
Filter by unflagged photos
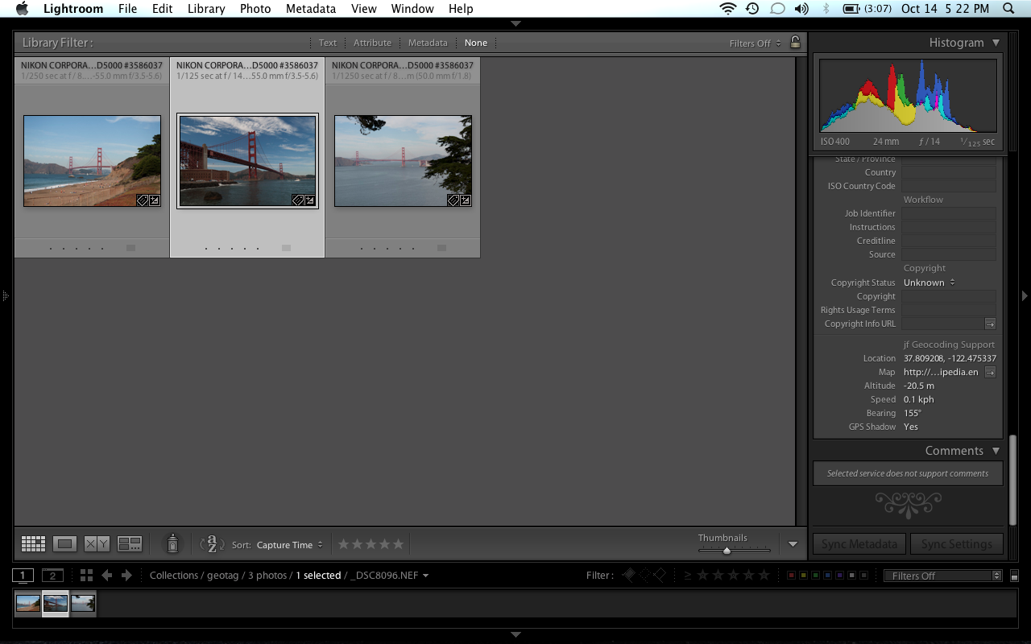pyautogui.click(x=644, y=575)
